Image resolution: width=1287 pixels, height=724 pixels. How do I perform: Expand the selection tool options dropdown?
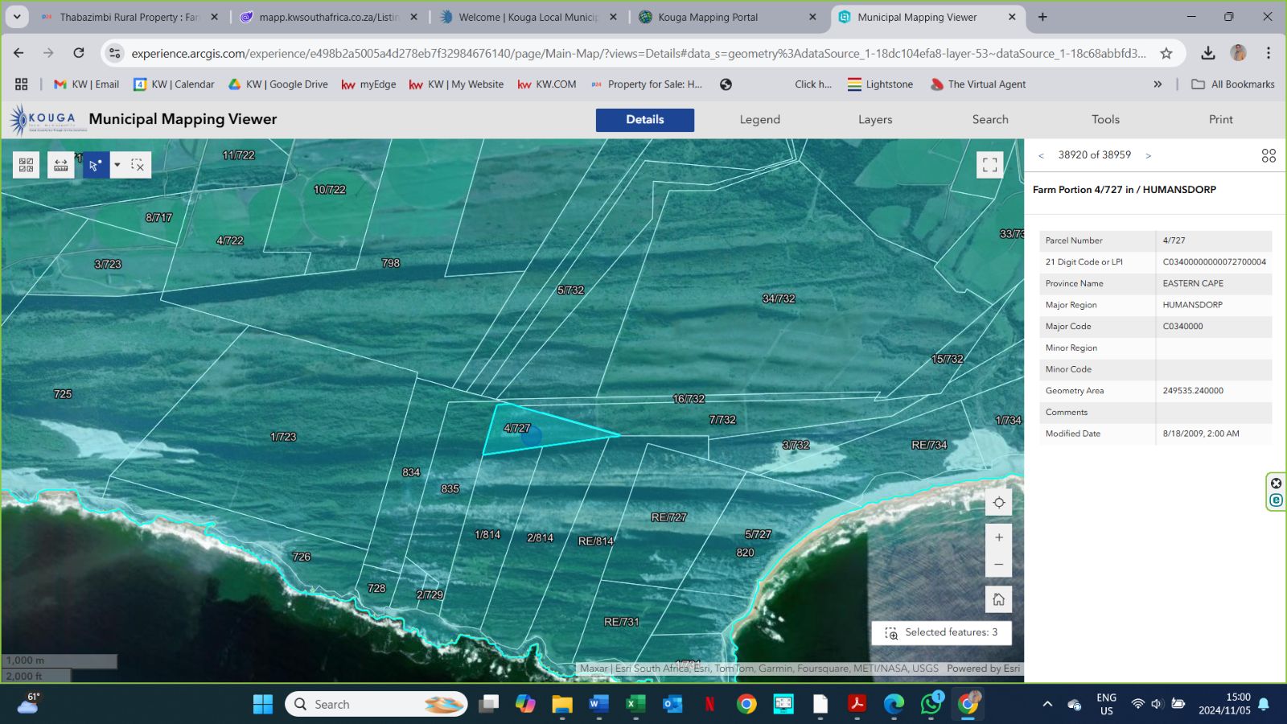point(117,165)
